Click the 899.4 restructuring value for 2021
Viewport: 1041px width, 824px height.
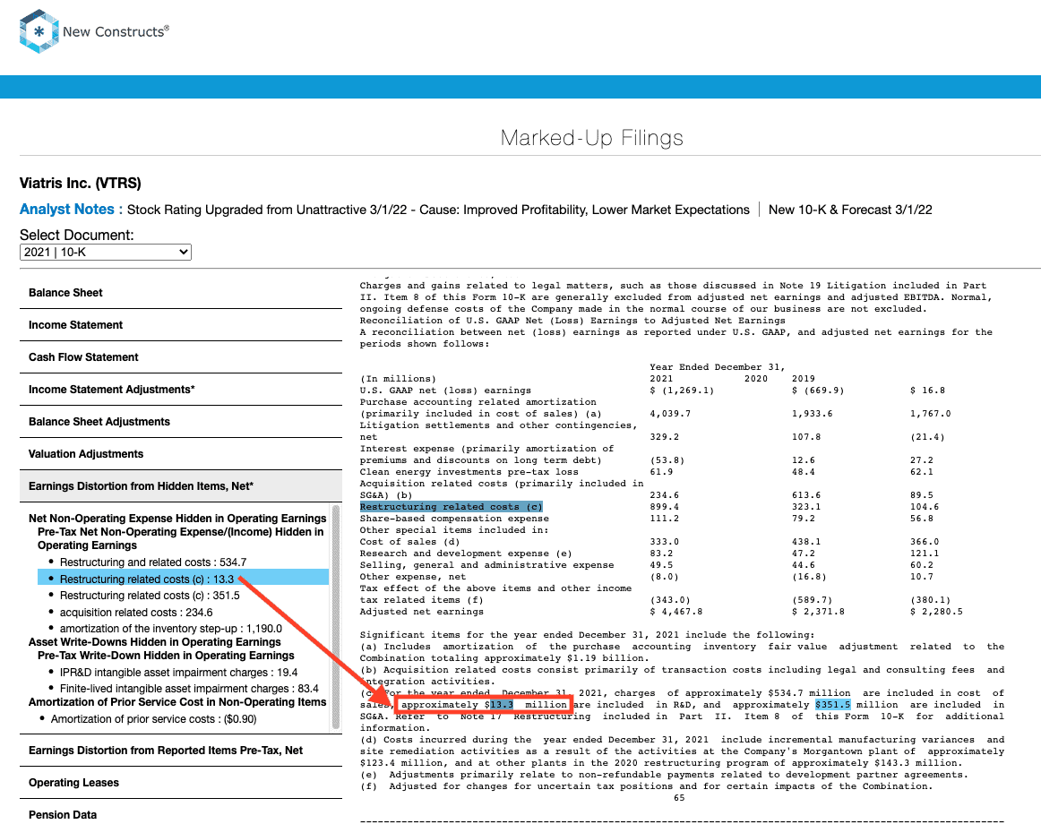click(x=664, y=507)
